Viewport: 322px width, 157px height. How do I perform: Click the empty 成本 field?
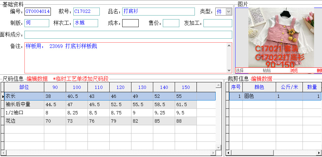pos(130,23)
